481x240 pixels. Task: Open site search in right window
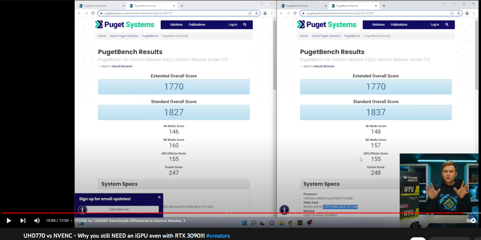(x=447, y=24)
